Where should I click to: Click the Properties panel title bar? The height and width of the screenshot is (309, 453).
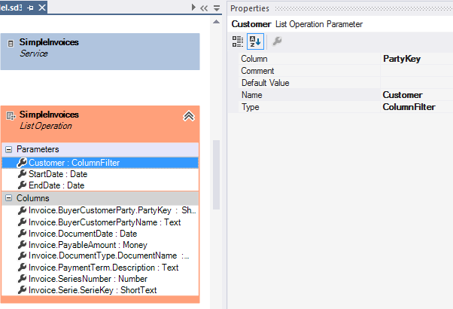coord(340,8)
